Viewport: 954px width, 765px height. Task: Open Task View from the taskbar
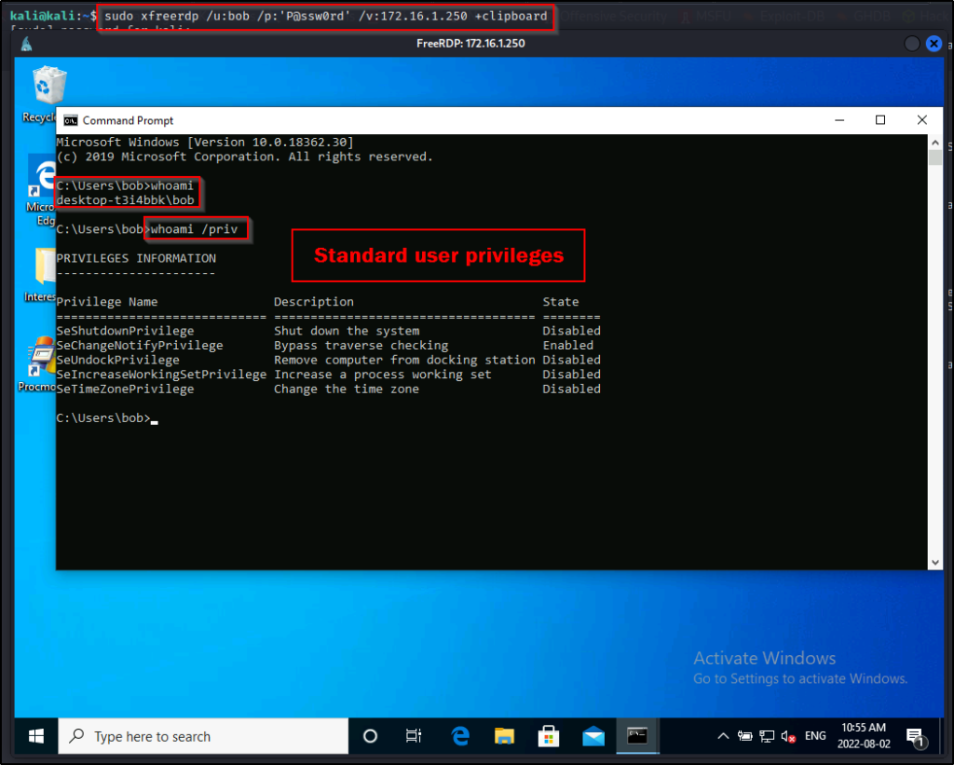415,736
